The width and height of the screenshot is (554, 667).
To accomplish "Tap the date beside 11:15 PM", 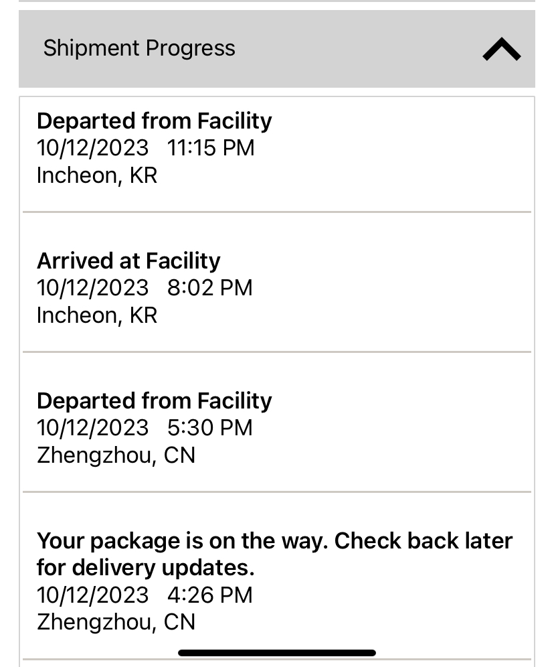I will tap(92, 148).
